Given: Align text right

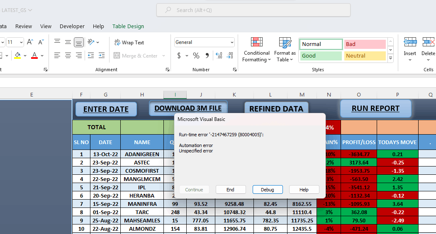Looking at the screenshot, I should 79,55.
